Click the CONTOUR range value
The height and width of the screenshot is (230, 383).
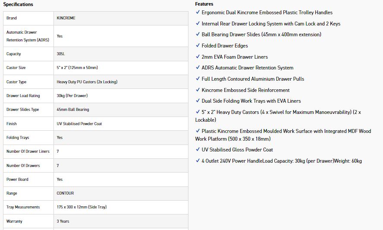(x=65, y=193)
